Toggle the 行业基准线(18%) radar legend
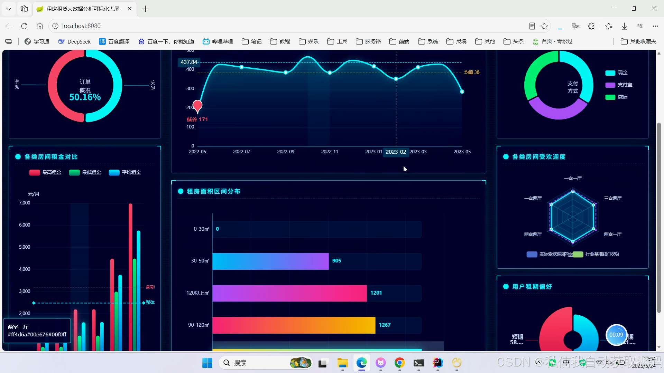The image size is (664, 373). pyautogui.click(x=596, y=254)
